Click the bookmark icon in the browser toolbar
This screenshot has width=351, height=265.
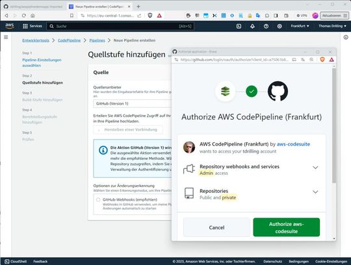tap(71, 16)
